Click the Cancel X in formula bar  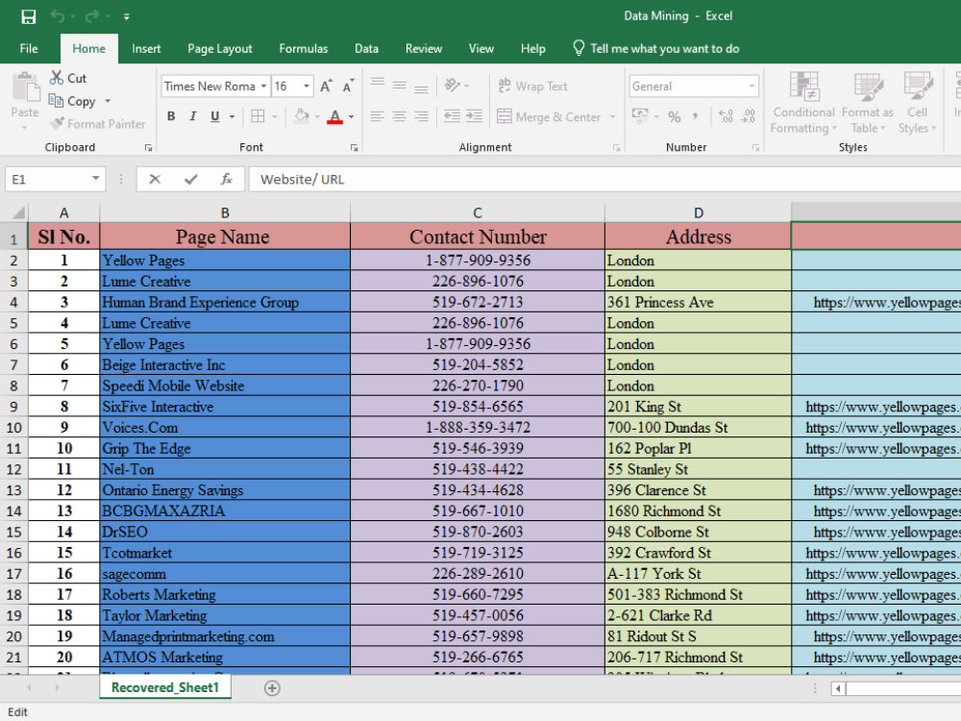coord(155,179)
